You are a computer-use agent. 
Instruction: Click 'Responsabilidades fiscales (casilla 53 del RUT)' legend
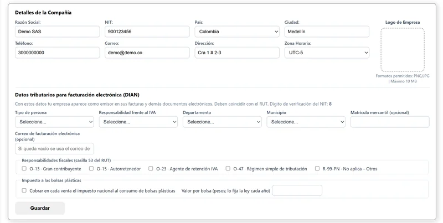click(66, 160)
